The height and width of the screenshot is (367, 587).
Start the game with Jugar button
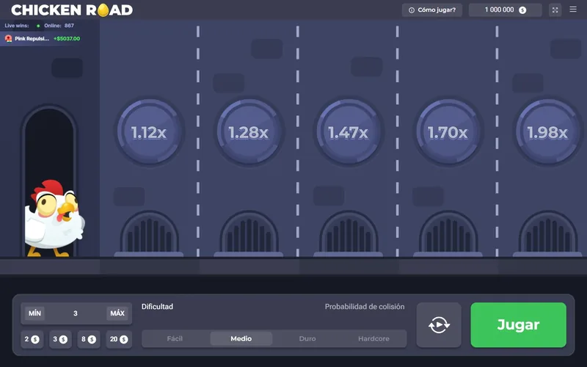(x=518, y=324)
